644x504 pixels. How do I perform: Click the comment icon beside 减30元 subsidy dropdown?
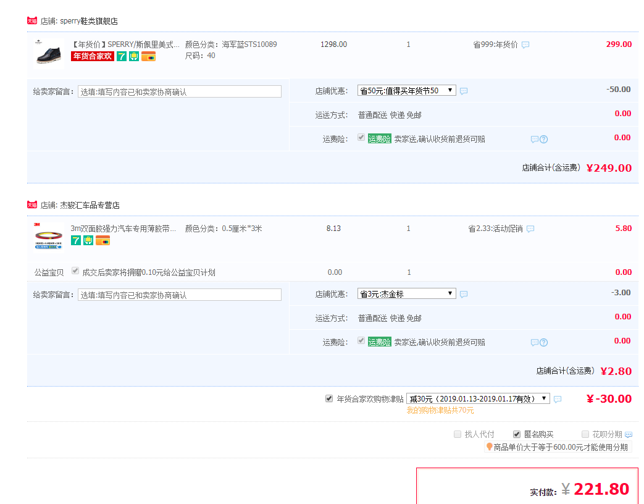click(558, 399)
